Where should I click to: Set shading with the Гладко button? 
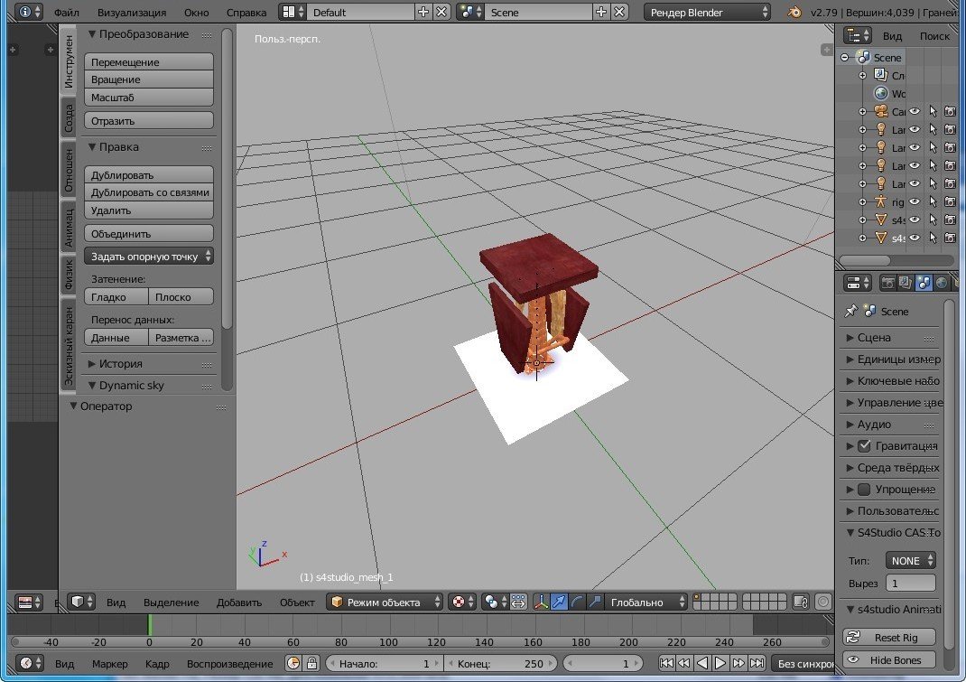[116, 296]
